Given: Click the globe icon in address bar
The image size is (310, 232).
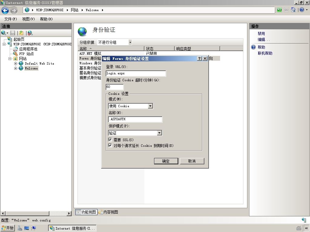Looking at the screenshot, I should (x=27, y=10).
